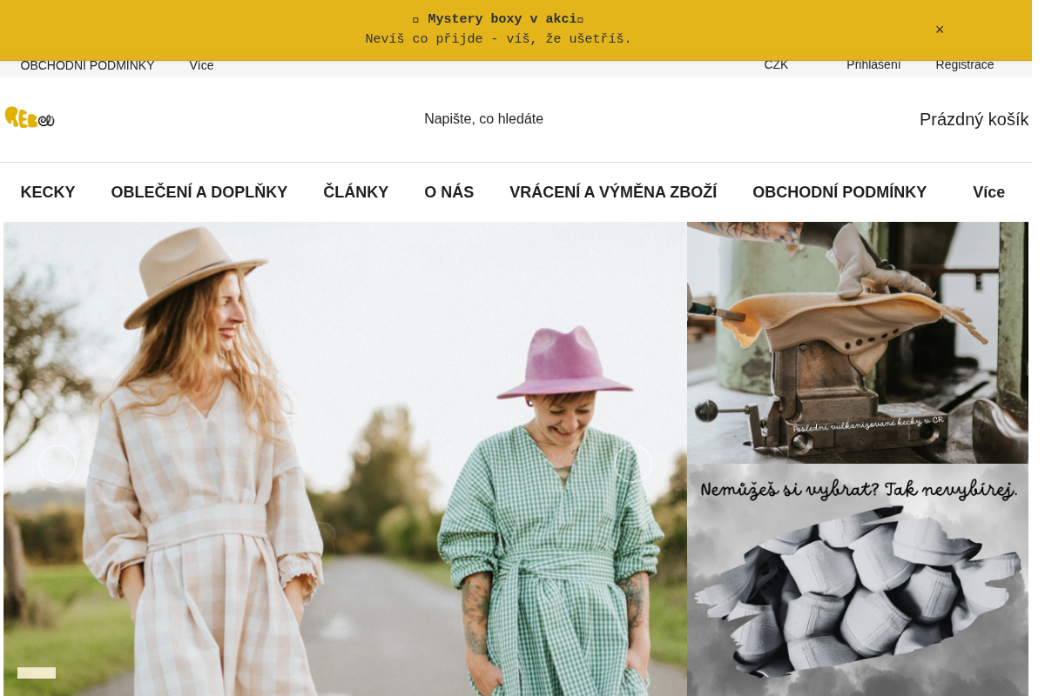Open the 'Nemůžeš si vybrat?' banner

[858, 580]
